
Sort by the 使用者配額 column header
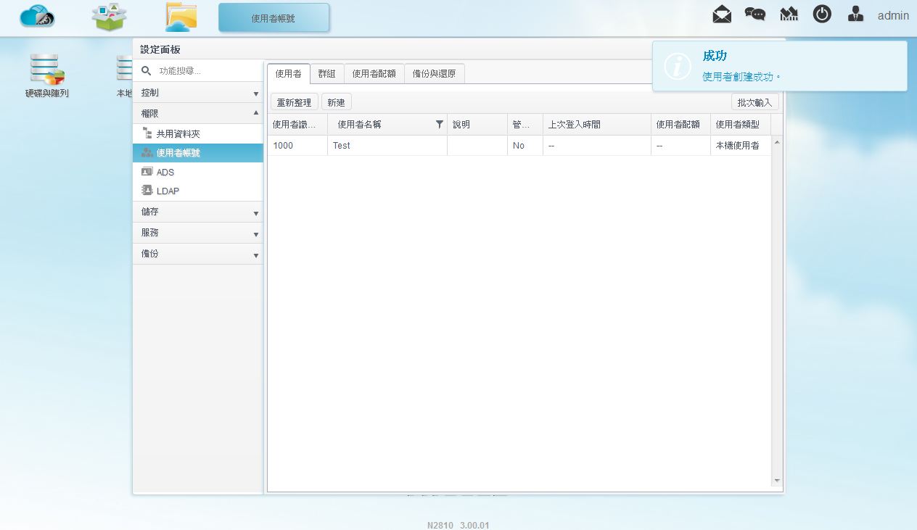680,125
